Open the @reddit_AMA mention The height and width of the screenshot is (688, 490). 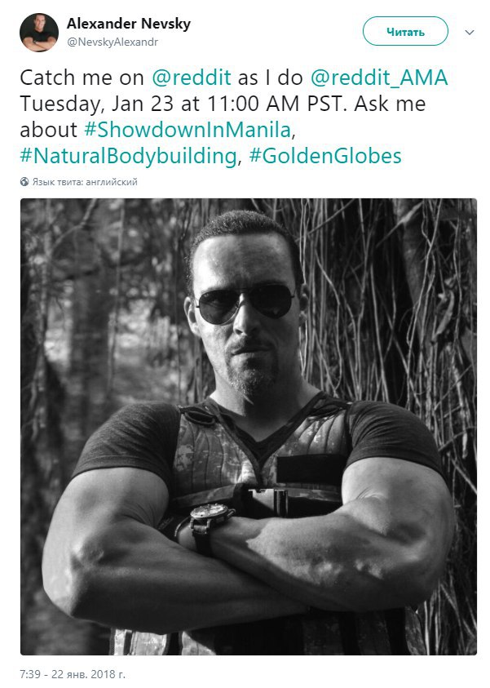point(379,78)
